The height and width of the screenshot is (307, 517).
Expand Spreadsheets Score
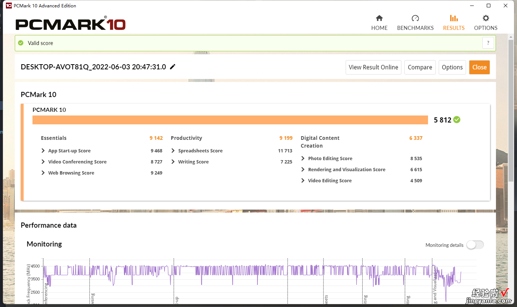point(173,151)
